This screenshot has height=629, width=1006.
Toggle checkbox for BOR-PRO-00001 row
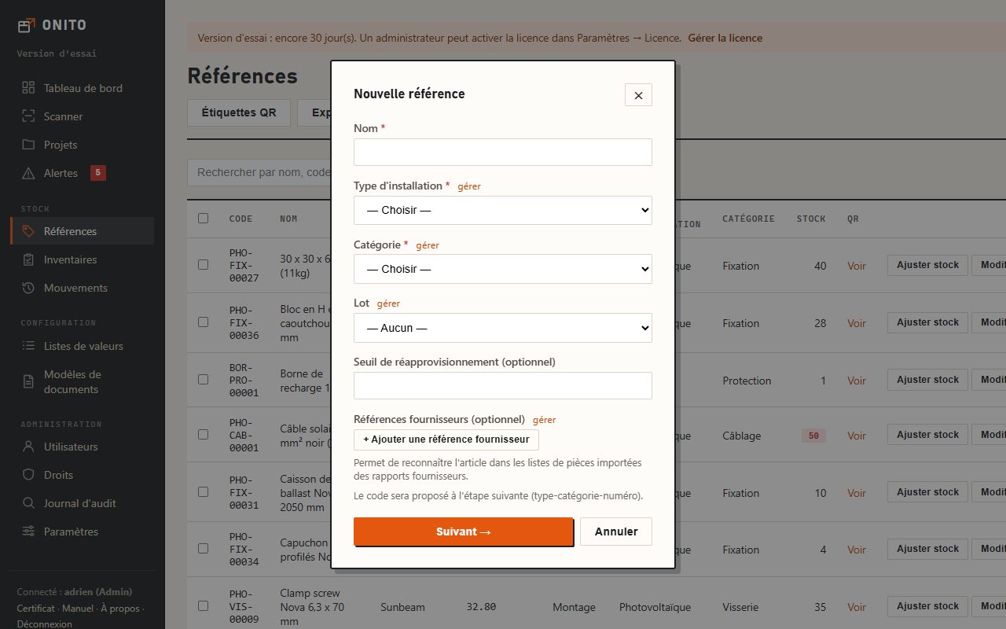(x=204, y=379)
